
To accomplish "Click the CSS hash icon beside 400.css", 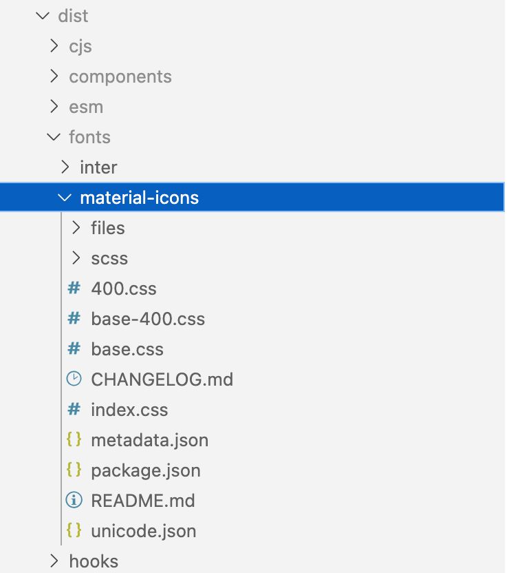I will 74,289.
